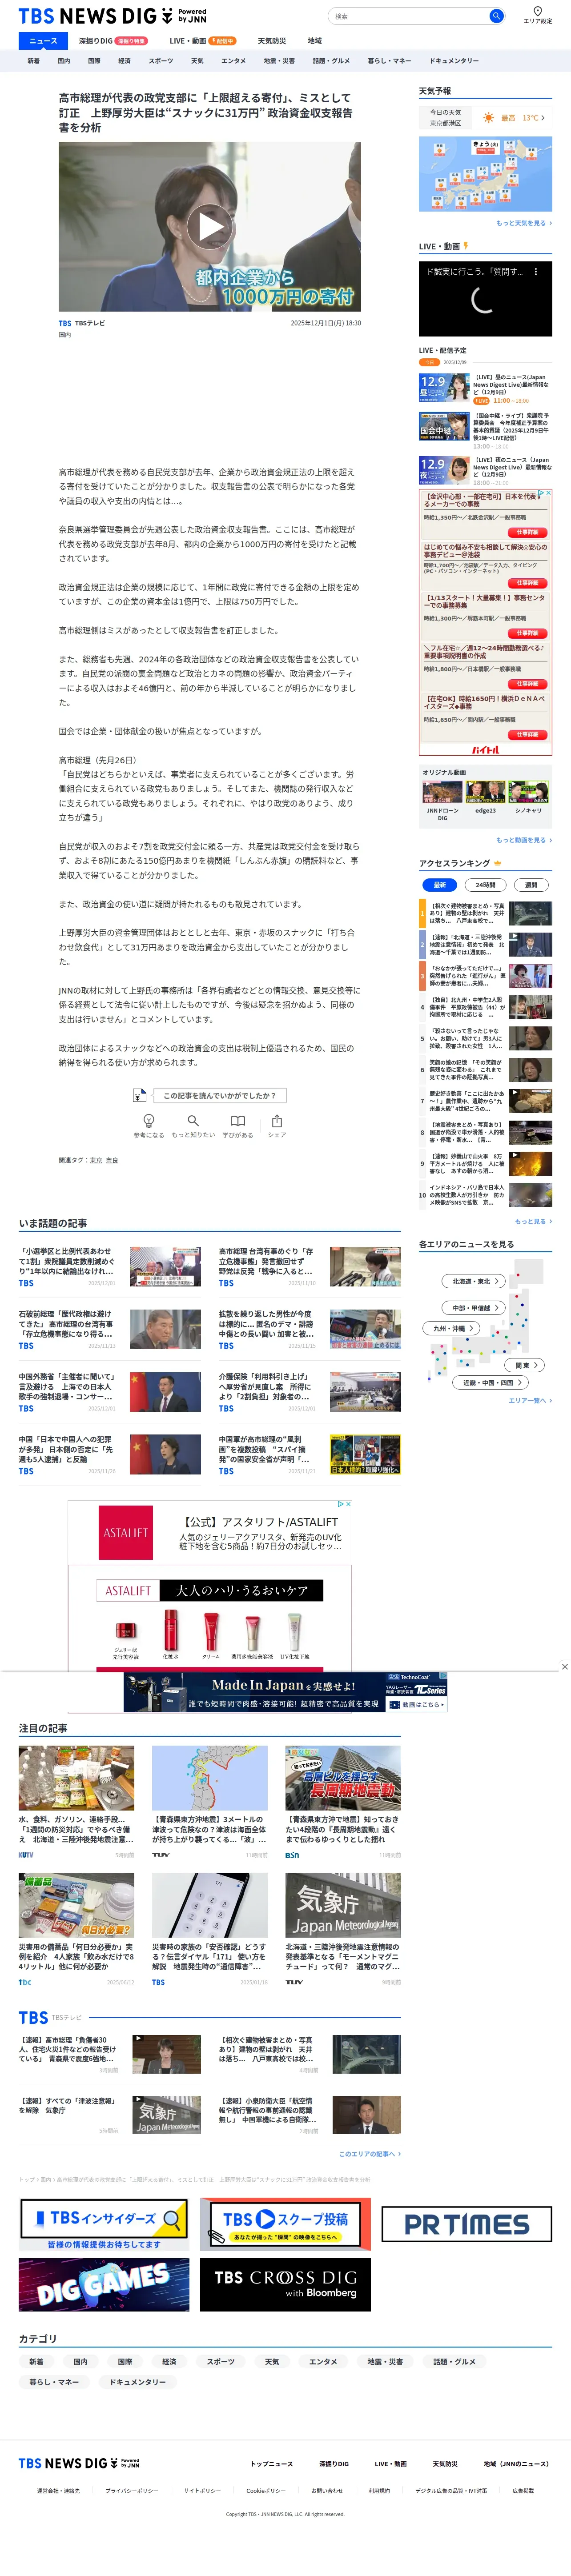Open the JNNドローンDIG original video thumbnail

click(442, 793)
